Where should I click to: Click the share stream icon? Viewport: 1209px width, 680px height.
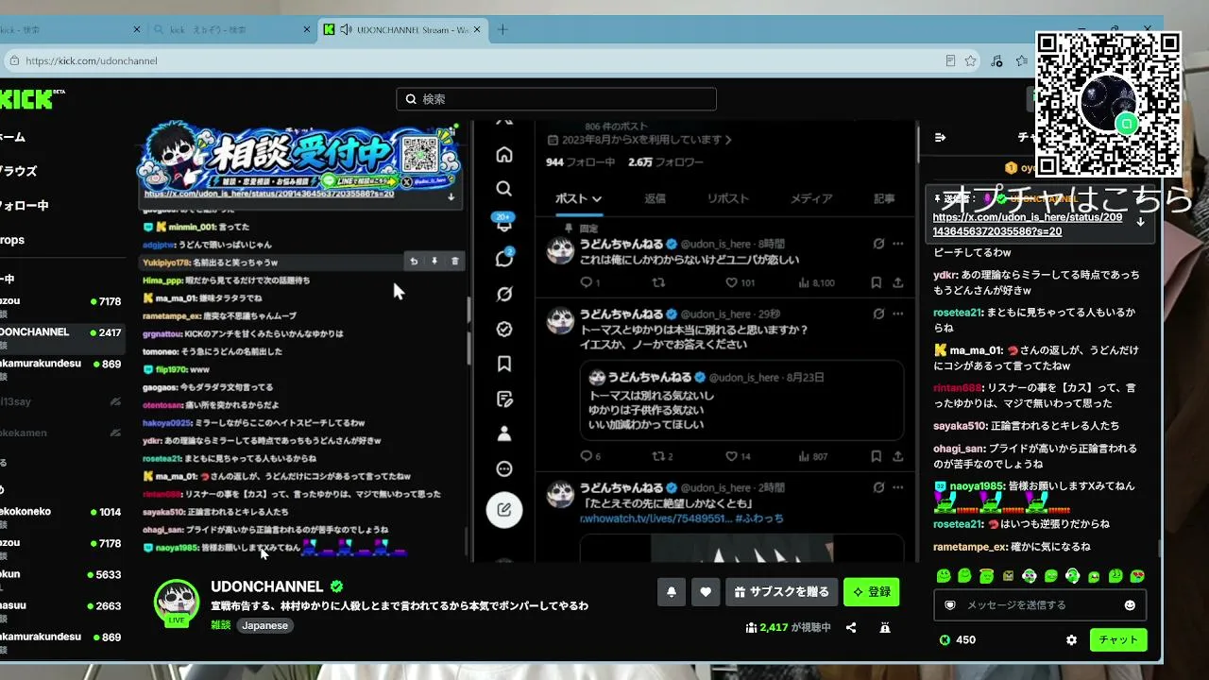click(x=851, y=627)
